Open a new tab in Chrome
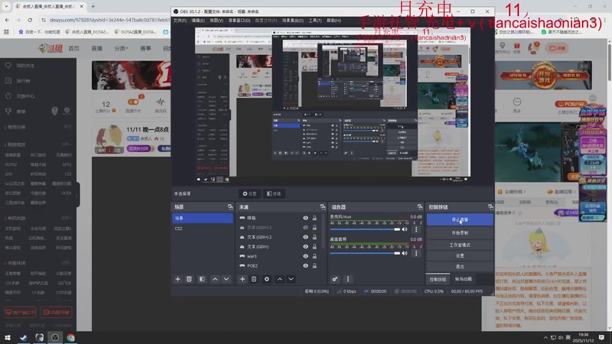The width and height of the screenshot is (612, 344). (93, 6)
